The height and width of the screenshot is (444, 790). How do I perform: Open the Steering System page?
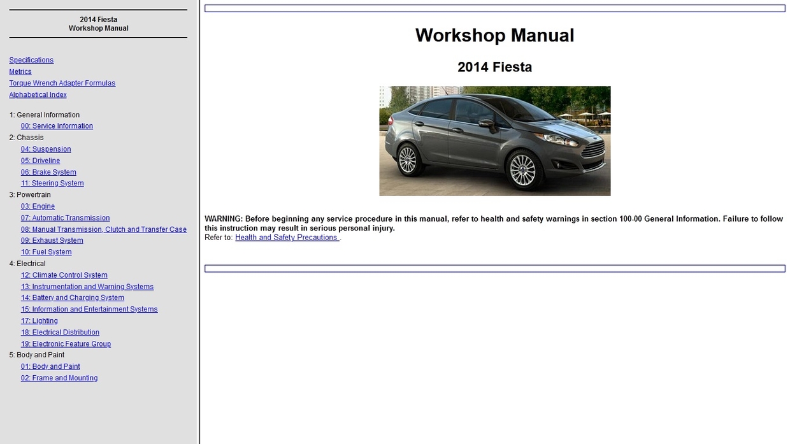[52, 183]
